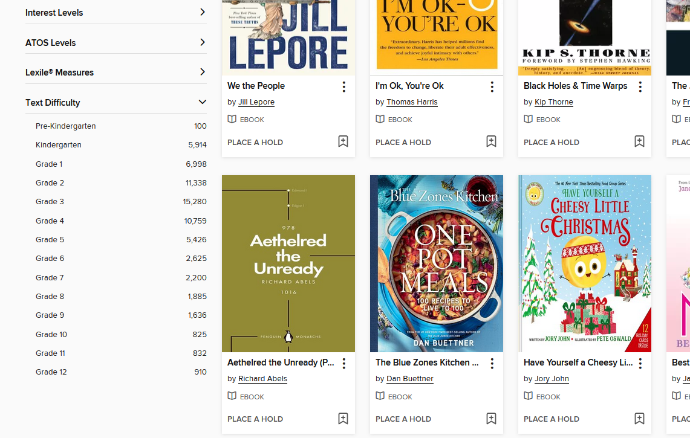Image resolution: width=690 pixels, height=438 pixels.
Task: Add The Blue Zones Kitchen to wishlist
Action: 491,419
